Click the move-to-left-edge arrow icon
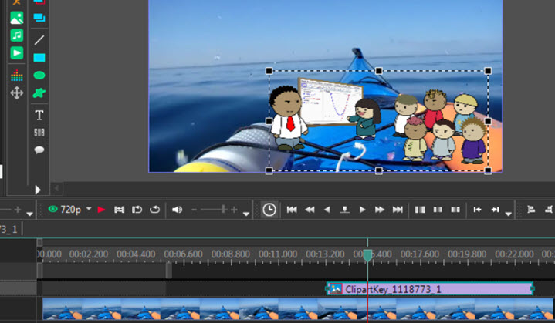The image size is (555, 323). pos(478,210)
